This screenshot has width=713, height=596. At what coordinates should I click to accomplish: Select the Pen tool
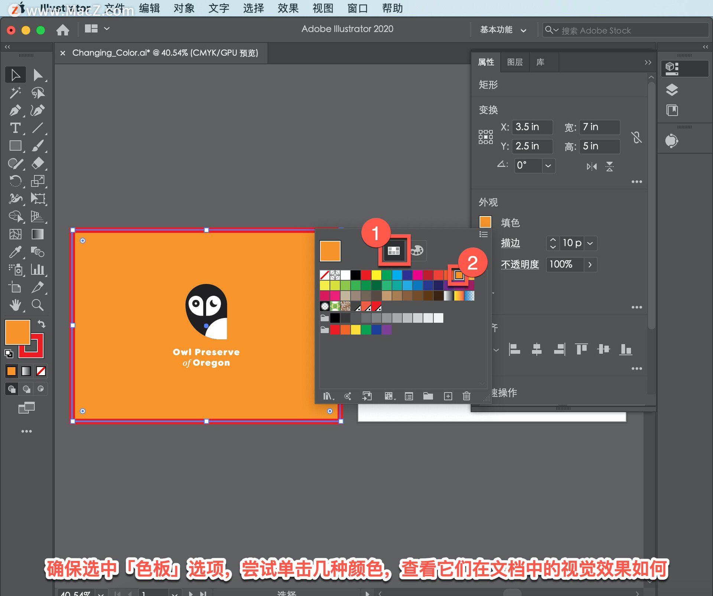(x=15, y=110)
